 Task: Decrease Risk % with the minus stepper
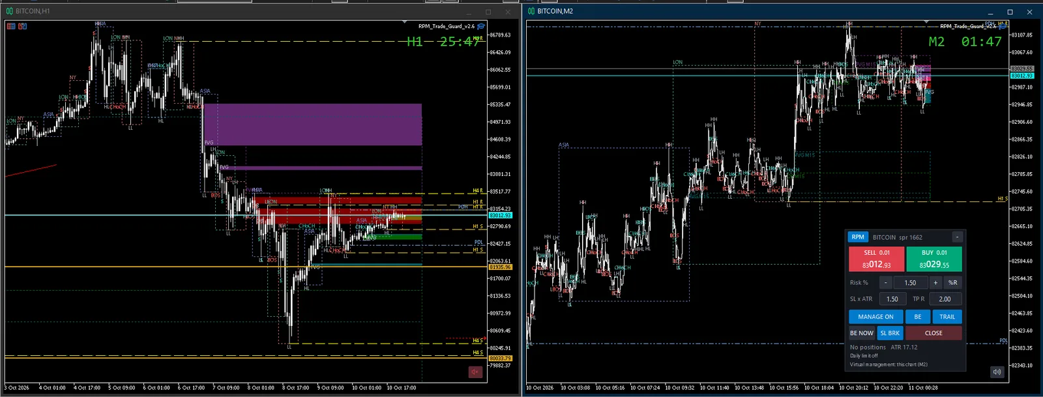point(885,282)
